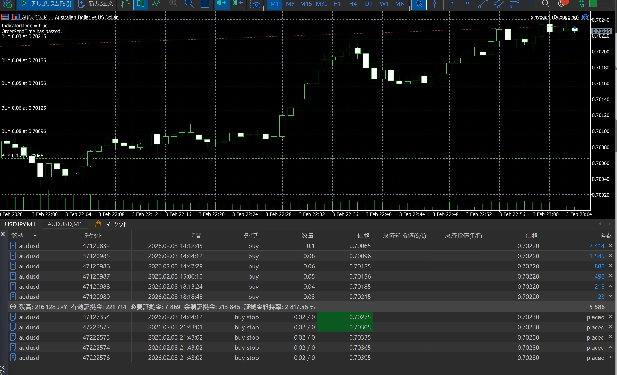The image size is (617, 375).
Task: Toggle the chart shift icon
Action: pos(238,4)
